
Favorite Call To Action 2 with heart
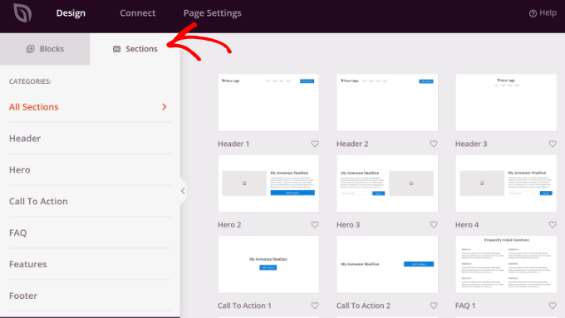(x=434, y=306)
